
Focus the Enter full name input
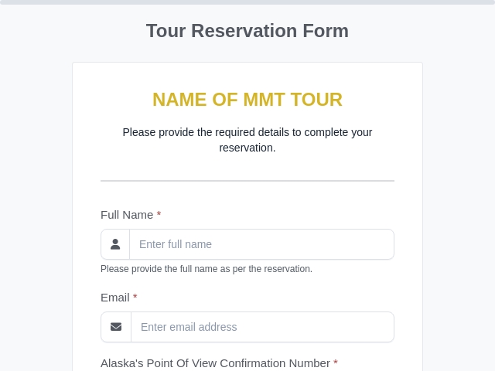coord(261,244)
